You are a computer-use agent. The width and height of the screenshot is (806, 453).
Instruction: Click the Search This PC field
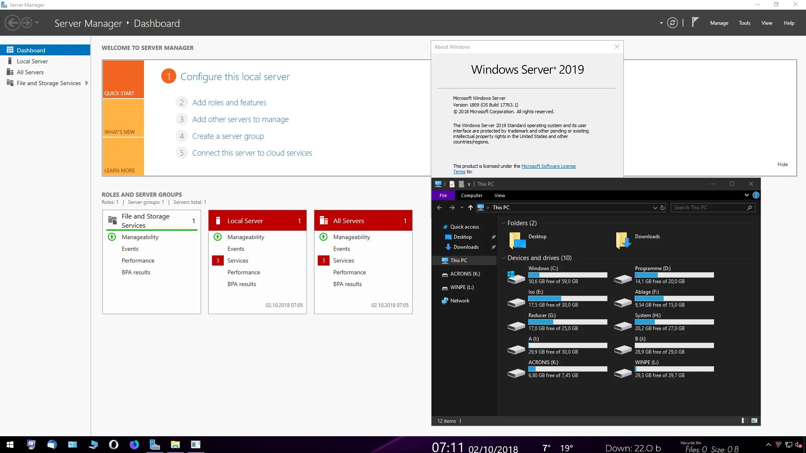pyautogui.click(x=712, y=208)
